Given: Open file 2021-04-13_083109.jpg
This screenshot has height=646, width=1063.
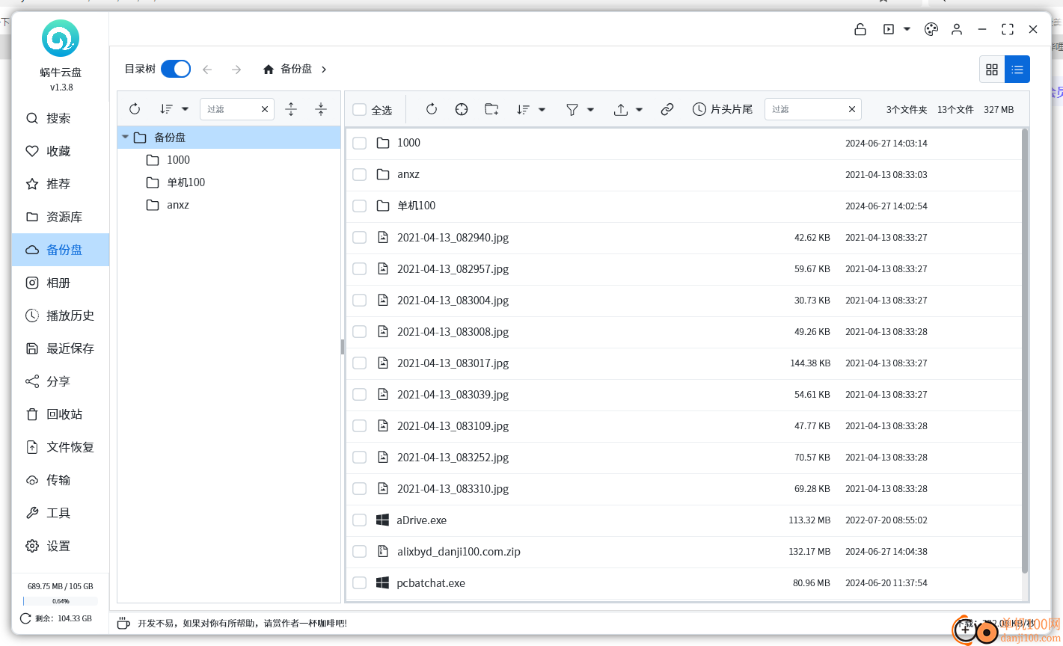Looking at the screenshot, I should pos(453,425).
